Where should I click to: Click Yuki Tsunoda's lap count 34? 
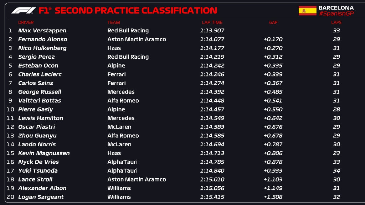pos(336,170)
